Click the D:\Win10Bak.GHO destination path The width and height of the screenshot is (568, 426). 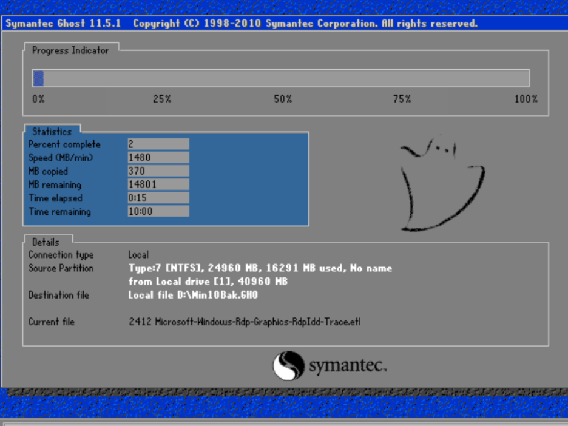coord(217,295)
